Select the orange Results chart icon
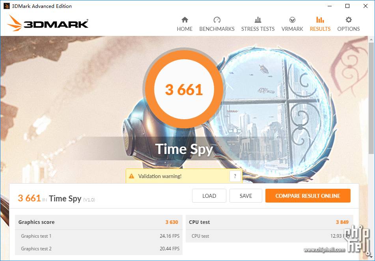The image size is (375, 261). coord(320,20)
